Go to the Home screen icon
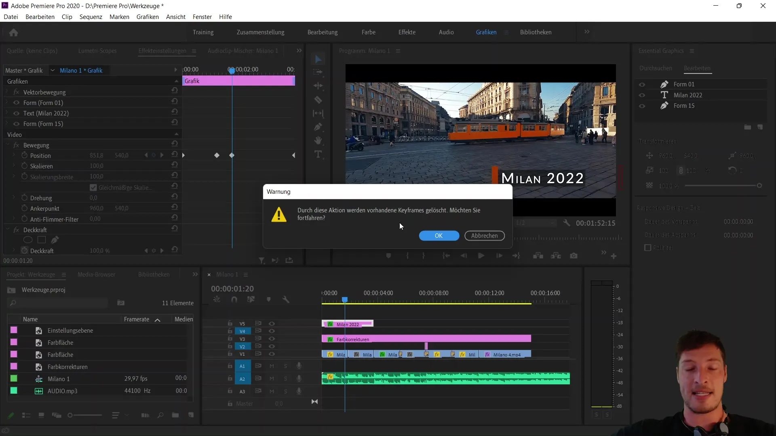The width and height of the screenshot is (776, 436). coord(13,32)
